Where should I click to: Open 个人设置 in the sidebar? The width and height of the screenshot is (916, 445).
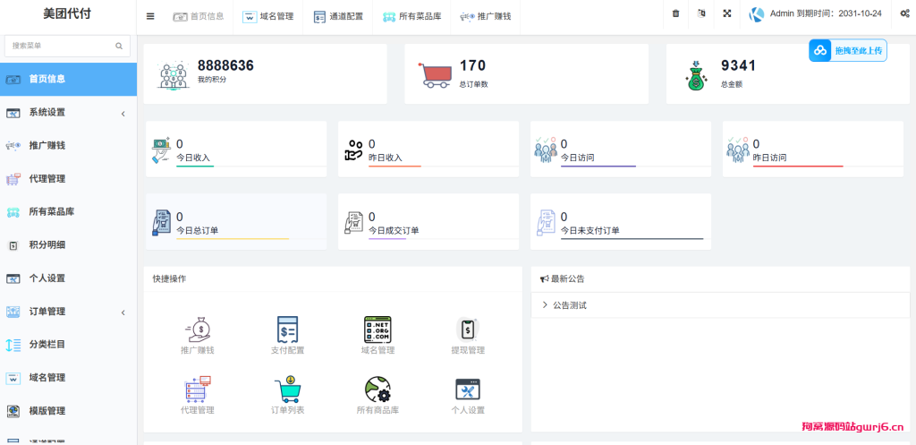point(68,278)
